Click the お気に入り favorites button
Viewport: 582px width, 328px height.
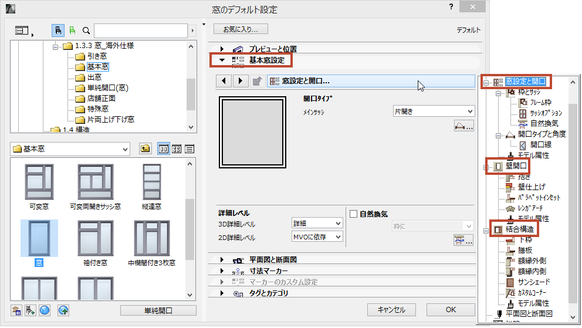pyautogui.click(x=241, y=29)
